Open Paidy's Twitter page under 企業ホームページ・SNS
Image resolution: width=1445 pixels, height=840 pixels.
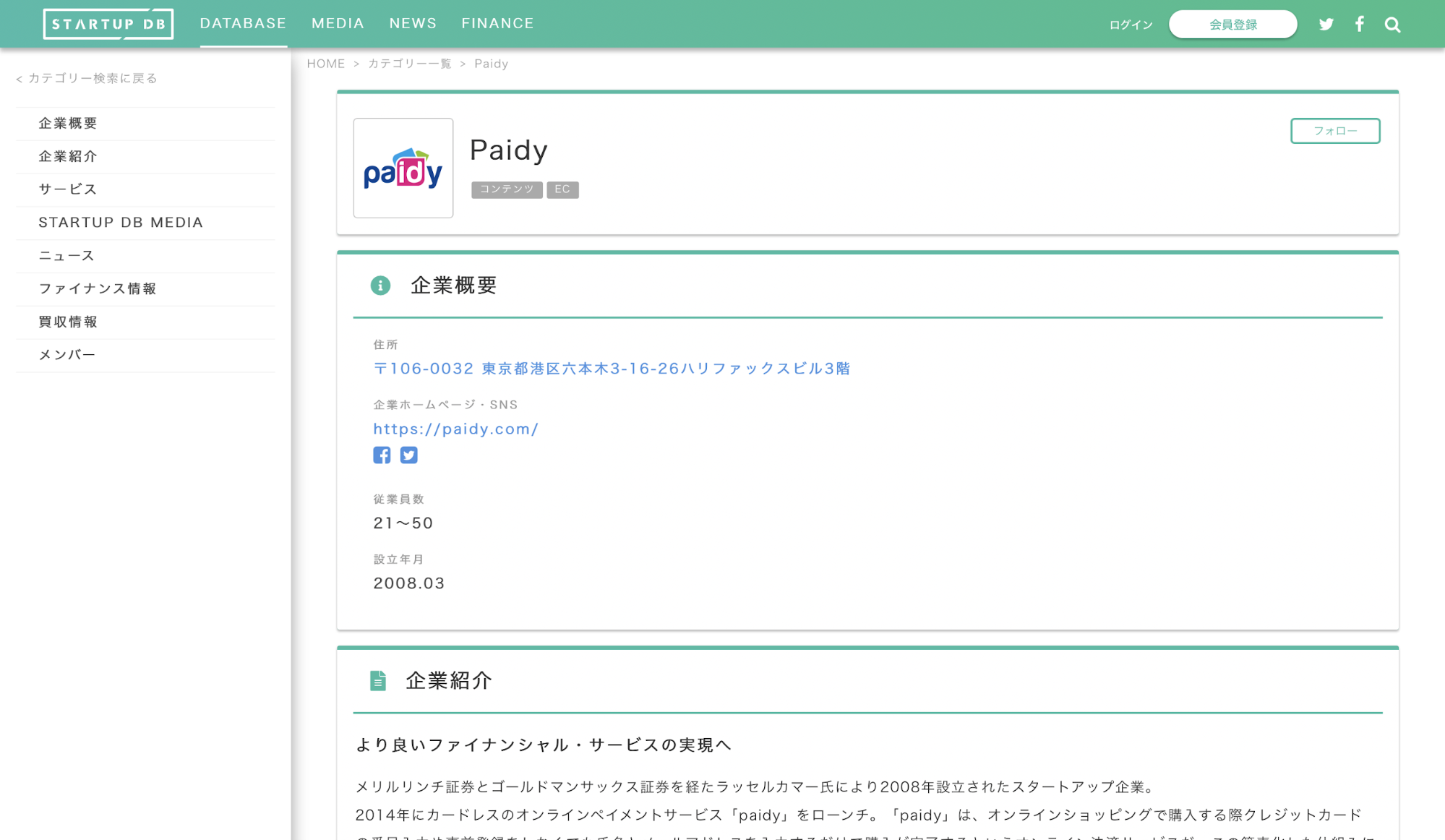tap(408, 455)
